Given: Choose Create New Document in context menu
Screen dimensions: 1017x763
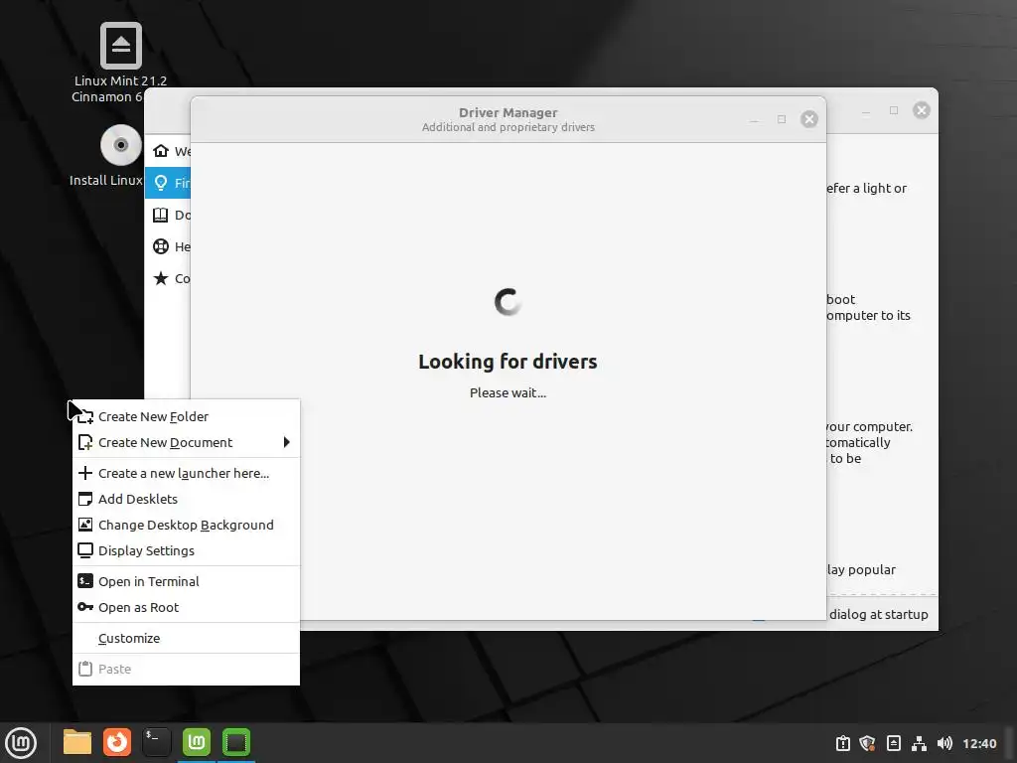Looking at the screenshot, I should [x=186, y=442].
